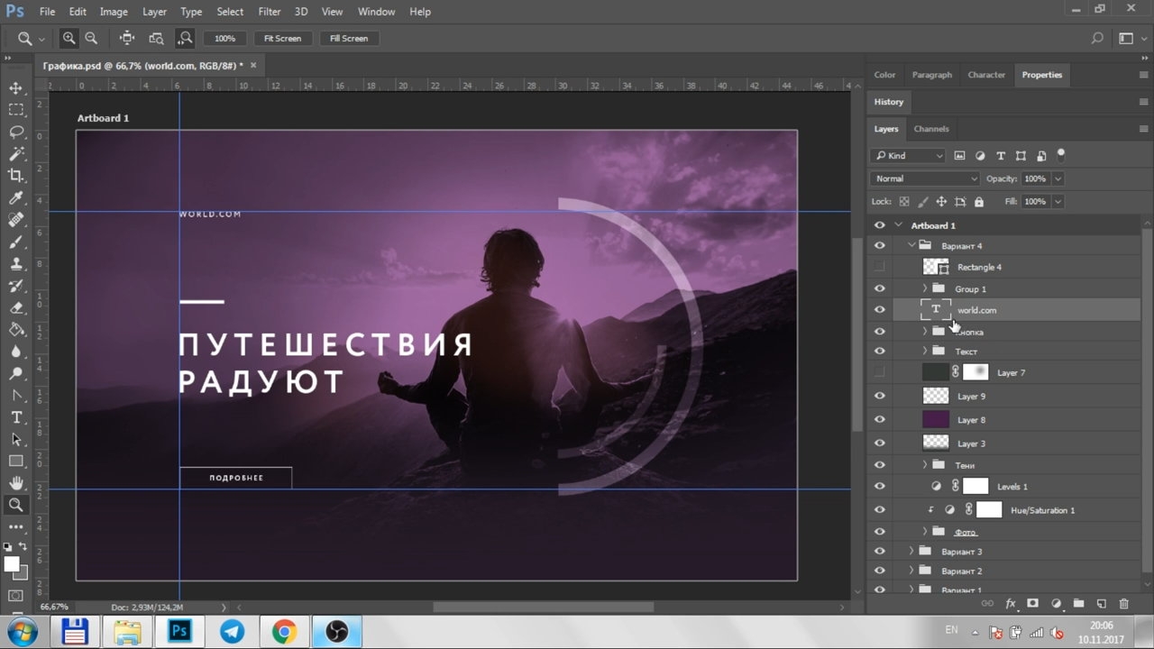The height and width of the screenshot is (649, 1154).
Task: Select the Move tool
Action: 16,88
